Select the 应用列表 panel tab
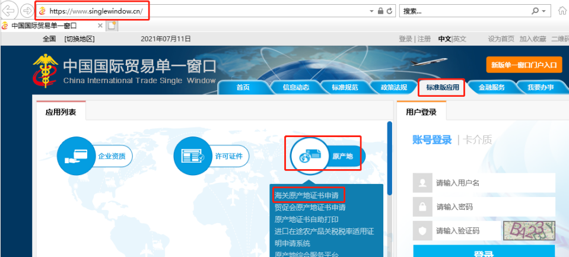Screen dimensions: 569x257 pyautogui.click(x=61, y=112)
